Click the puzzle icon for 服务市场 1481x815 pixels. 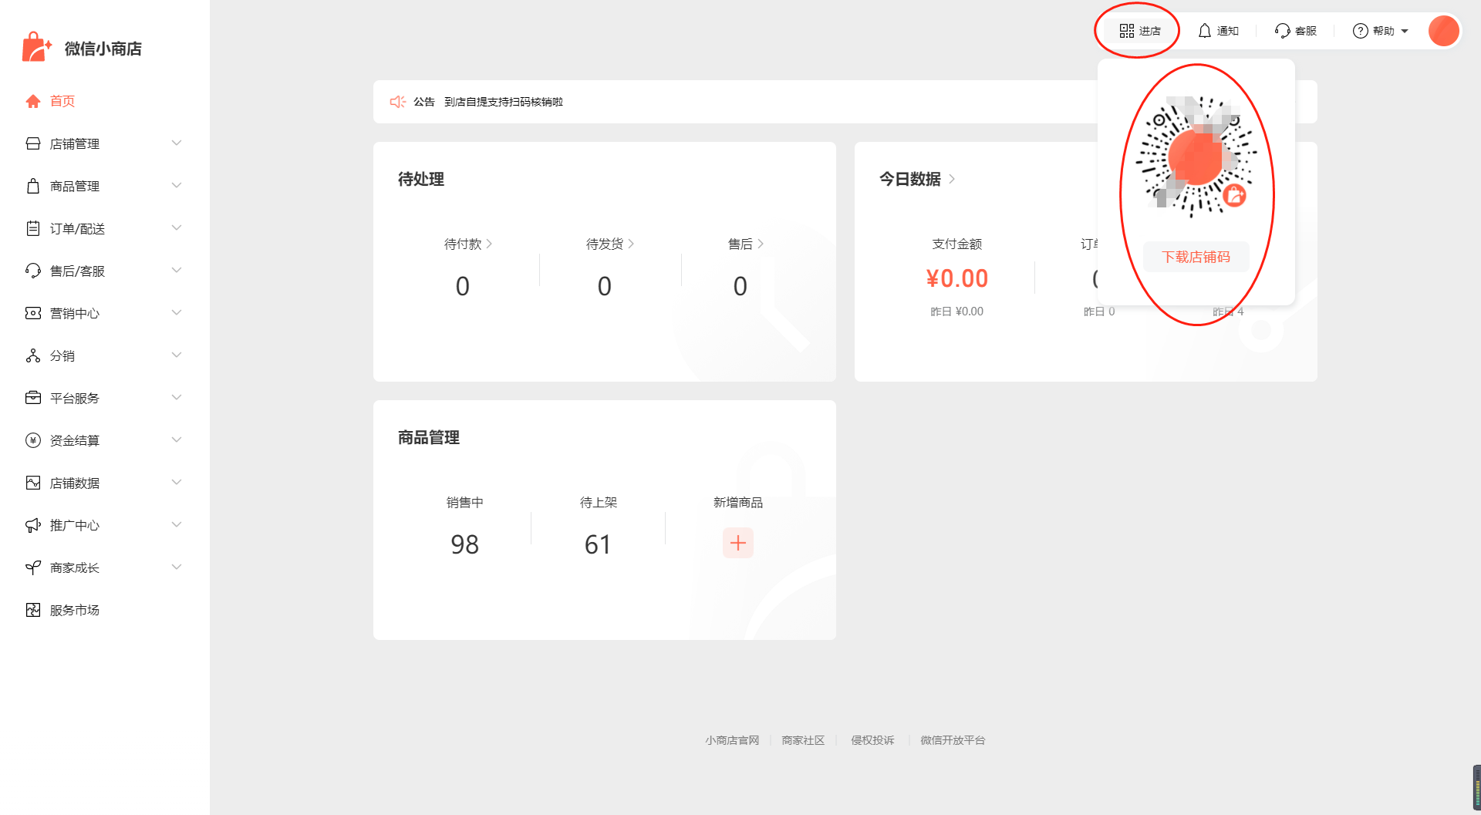33,610
